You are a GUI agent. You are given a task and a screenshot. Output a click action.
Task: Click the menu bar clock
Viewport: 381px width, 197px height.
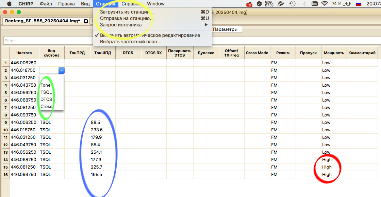(374, 4)
